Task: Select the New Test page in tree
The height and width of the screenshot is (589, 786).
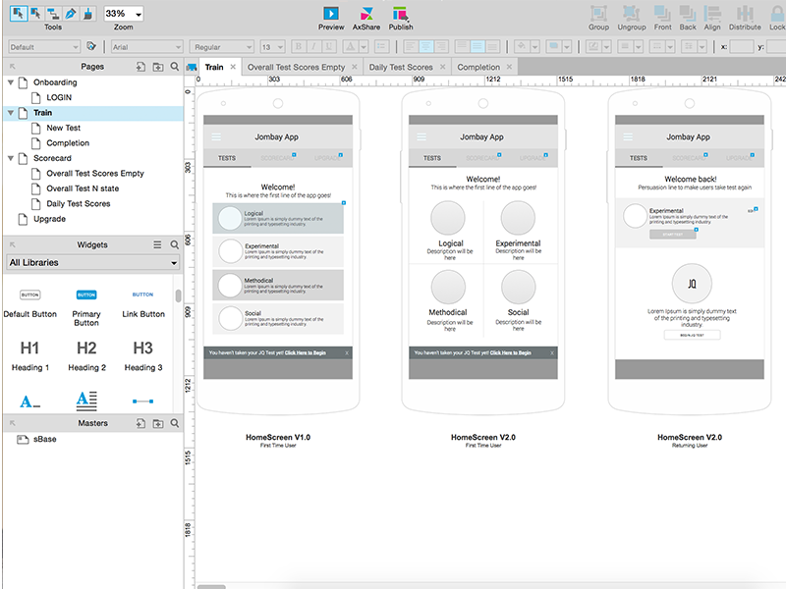Action: (x=63, y=128)
